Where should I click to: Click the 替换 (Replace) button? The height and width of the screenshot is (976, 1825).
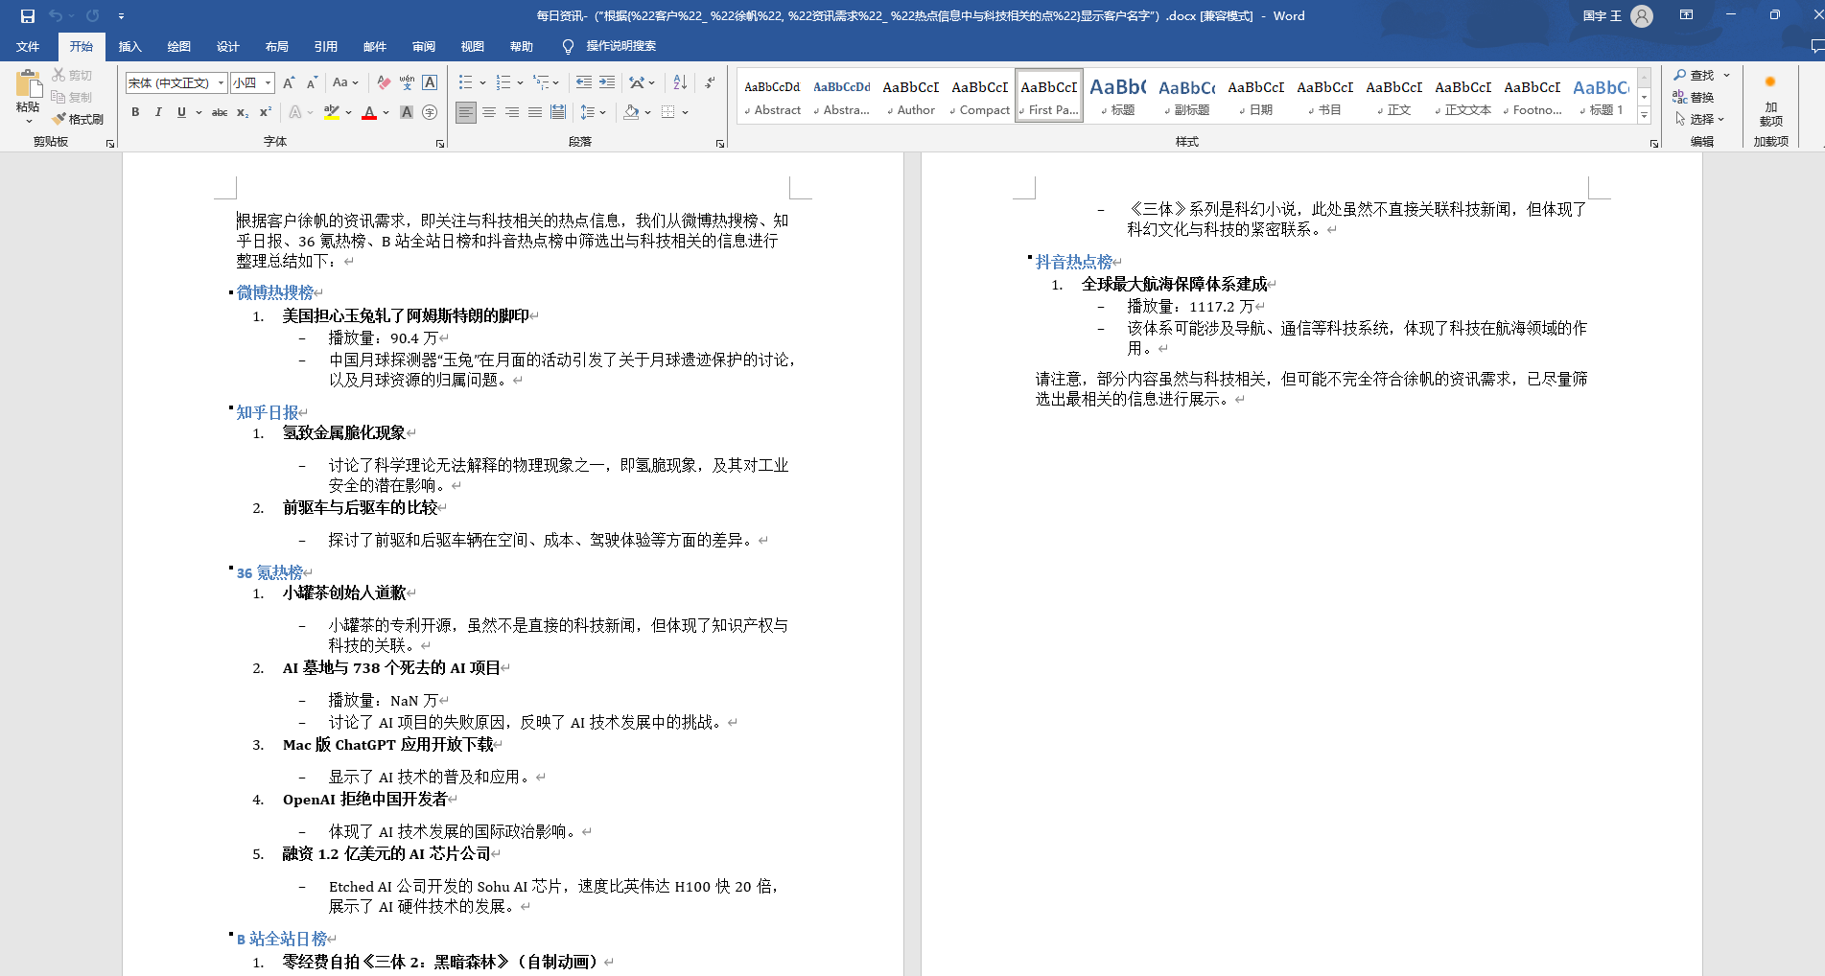[1694, 97]
